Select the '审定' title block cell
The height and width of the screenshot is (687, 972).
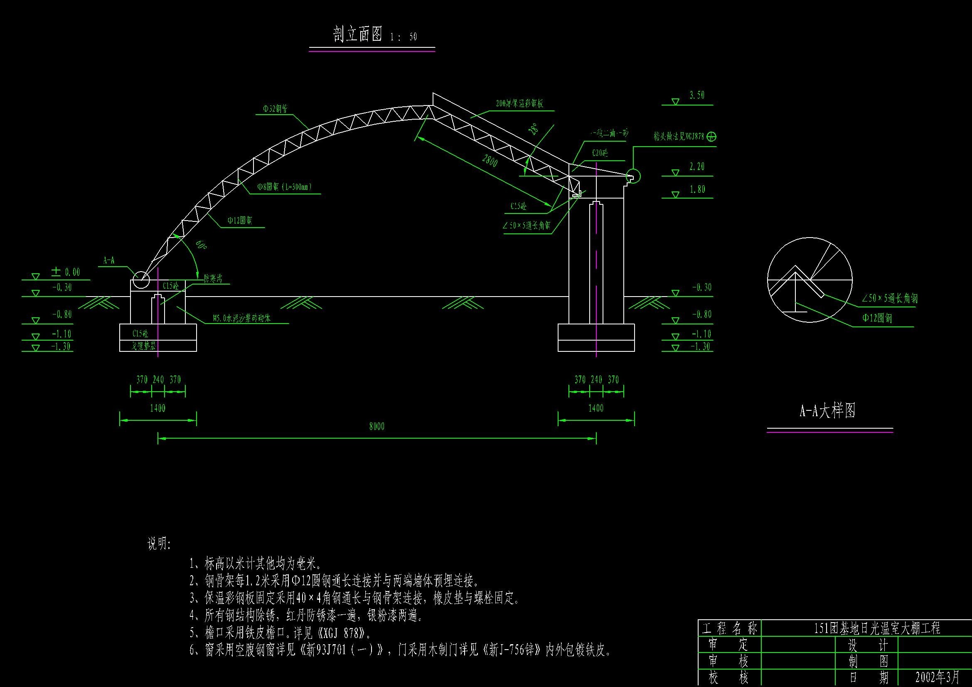pyautogui.click(x=730, y=645)
